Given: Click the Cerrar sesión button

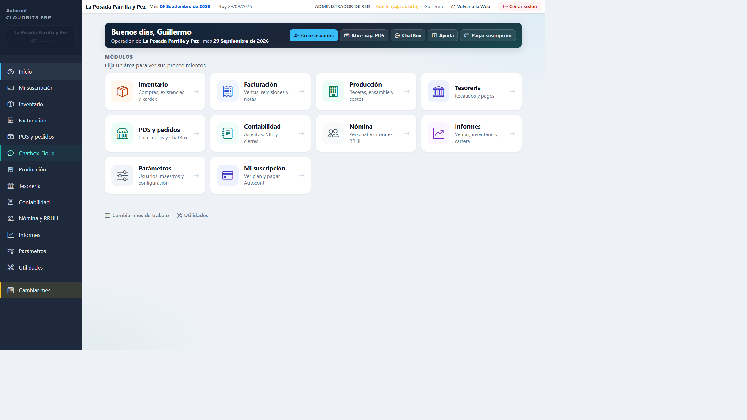Looking at the screenshot, I should (520, 6).
